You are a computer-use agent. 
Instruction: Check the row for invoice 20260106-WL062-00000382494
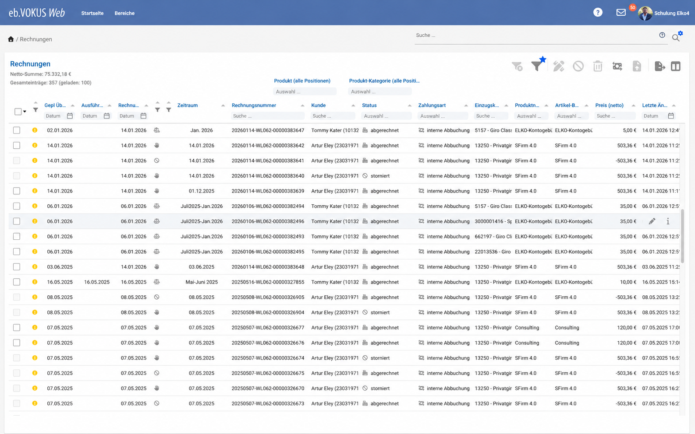(x=17, y=206)
